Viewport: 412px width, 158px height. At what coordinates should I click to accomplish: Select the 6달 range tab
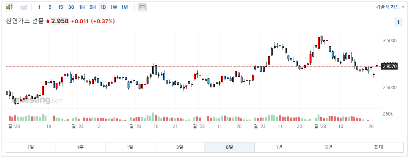pos(229,147)
